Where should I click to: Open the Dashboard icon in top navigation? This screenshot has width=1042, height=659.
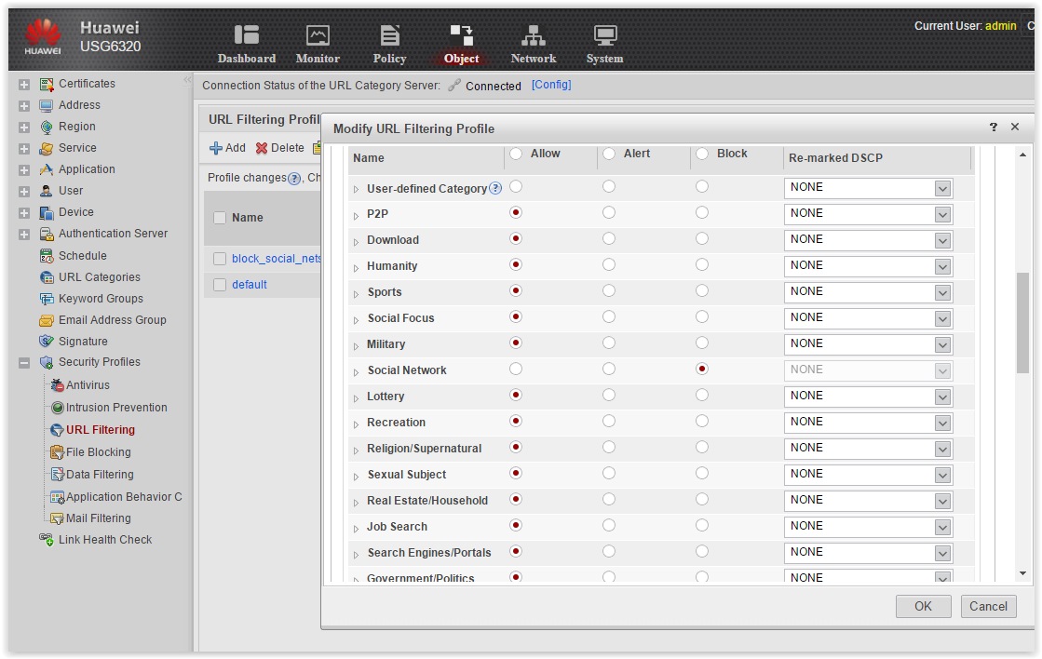point(247,34)
